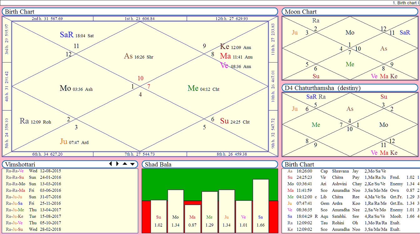Click the 1st house strip on top

[x=140, y=19]
